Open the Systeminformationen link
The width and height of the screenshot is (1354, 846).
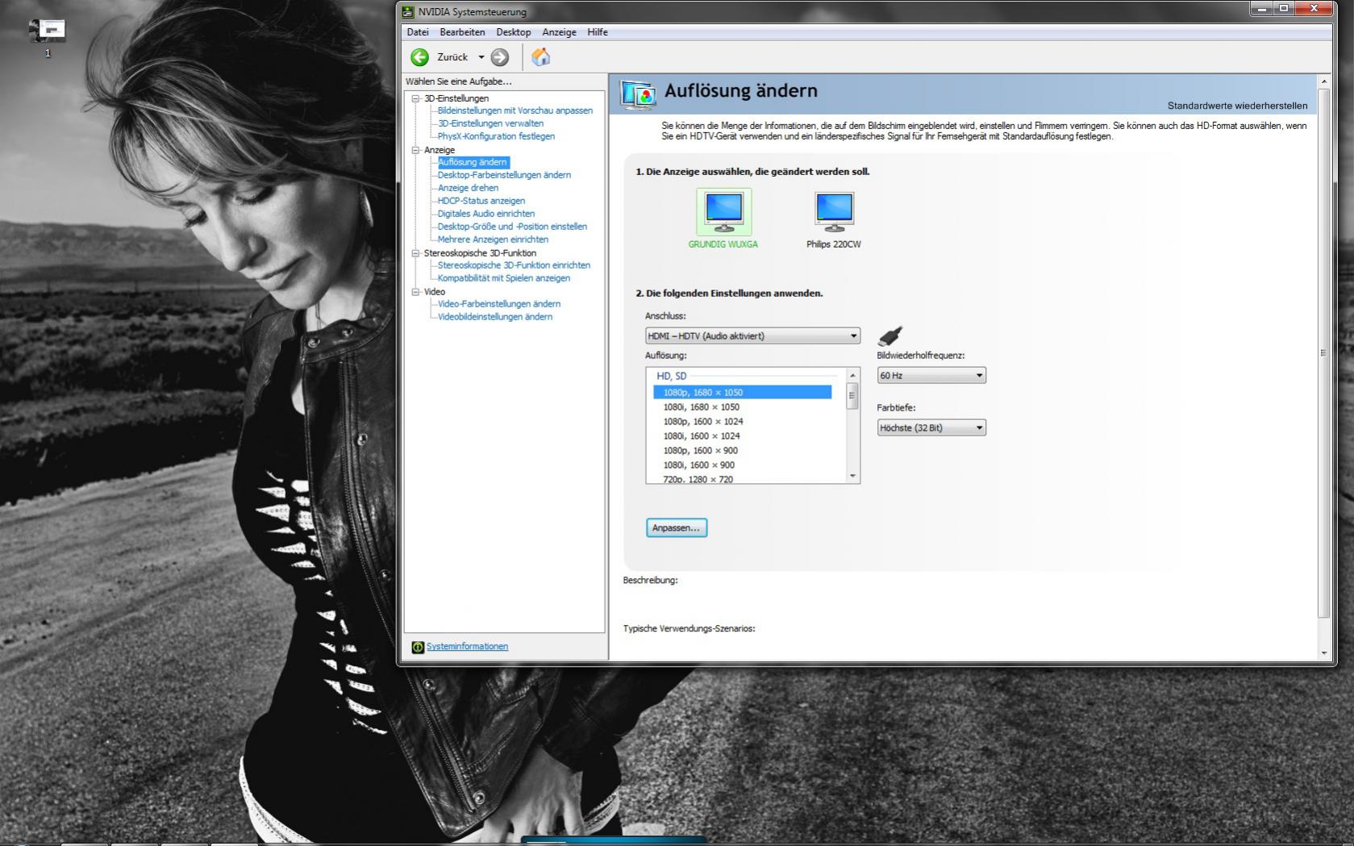coord(467,647)
